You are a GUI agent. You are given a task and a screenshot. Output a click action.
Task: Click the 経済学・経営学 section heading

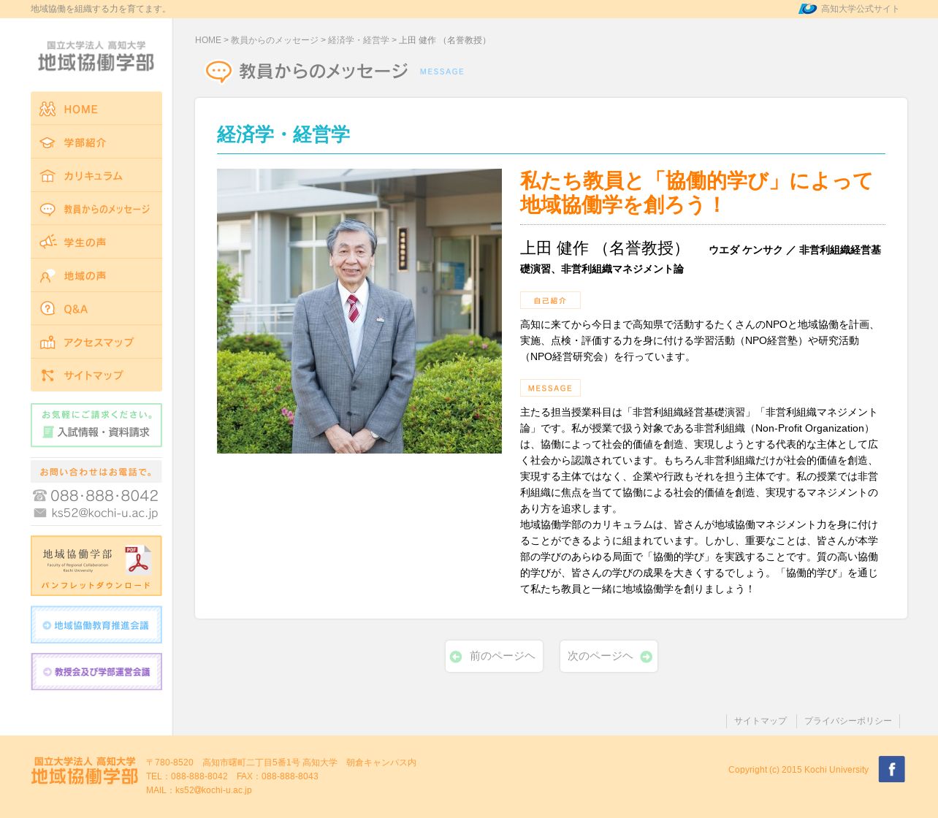283,134
